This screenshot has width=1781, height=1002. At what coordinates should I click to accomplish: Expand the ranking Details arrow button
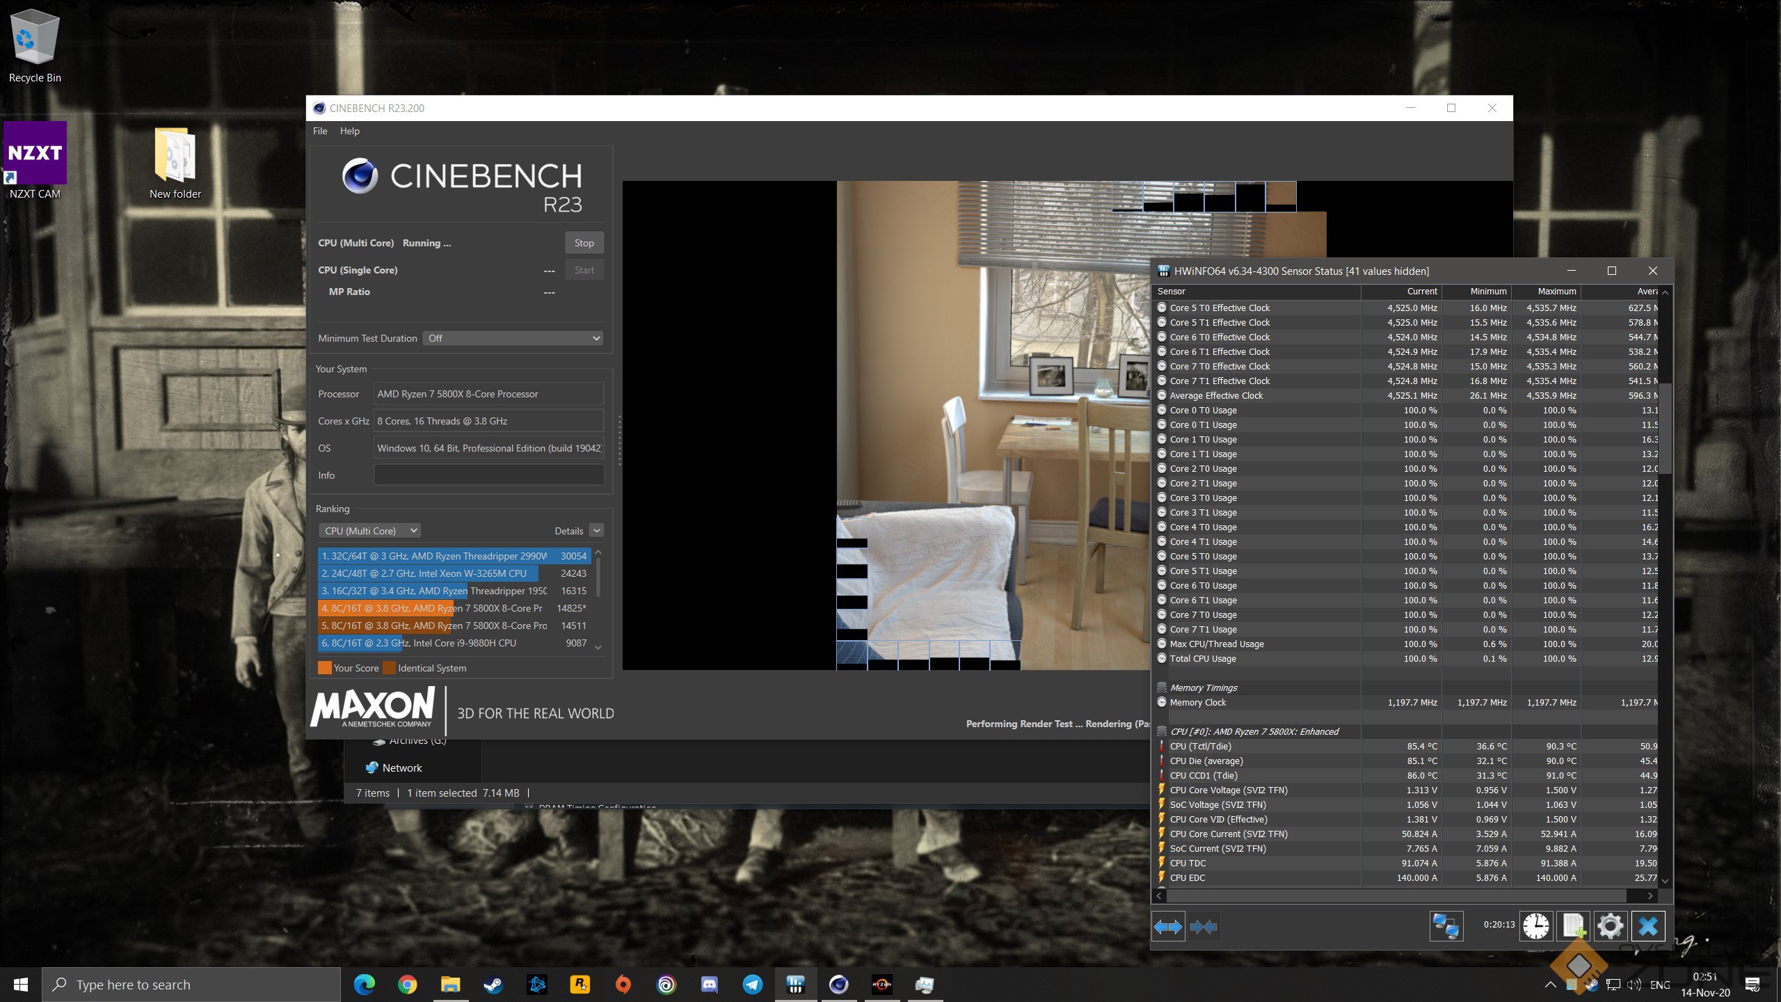(596, 531)
